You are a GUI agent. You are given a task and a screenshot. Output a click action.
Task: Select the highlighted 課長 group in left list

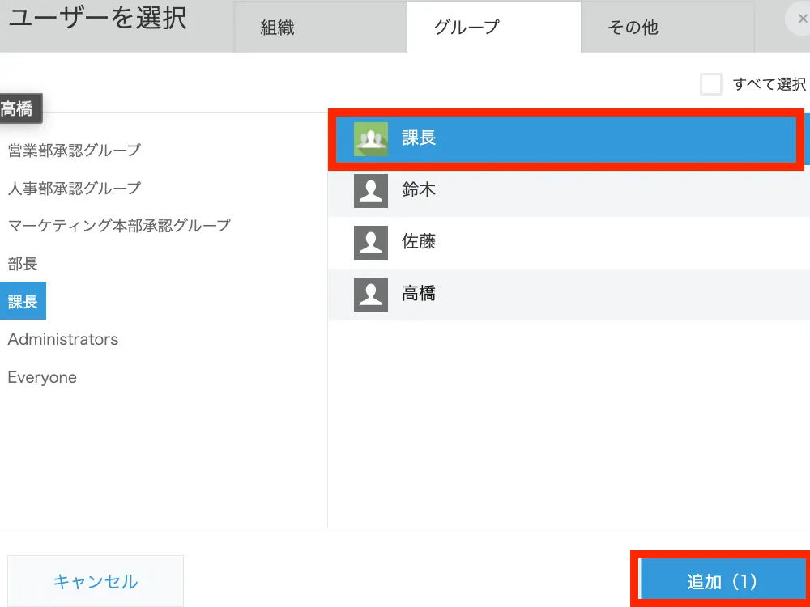tap(23, 302)
